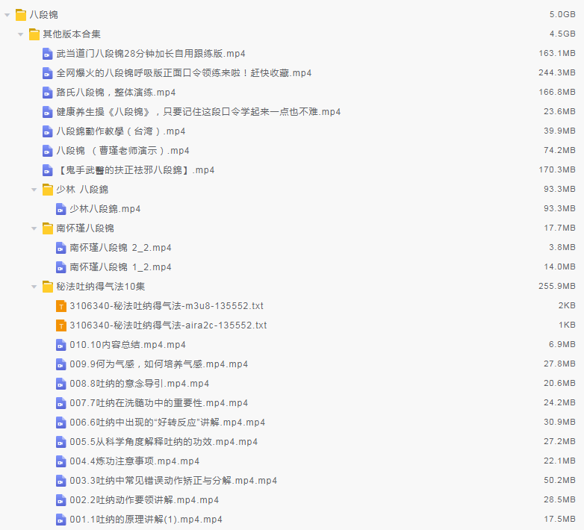Click video icon beside 少林八段錦.mp4
This screenshot has height=530, width=584.
pos(61,209)
